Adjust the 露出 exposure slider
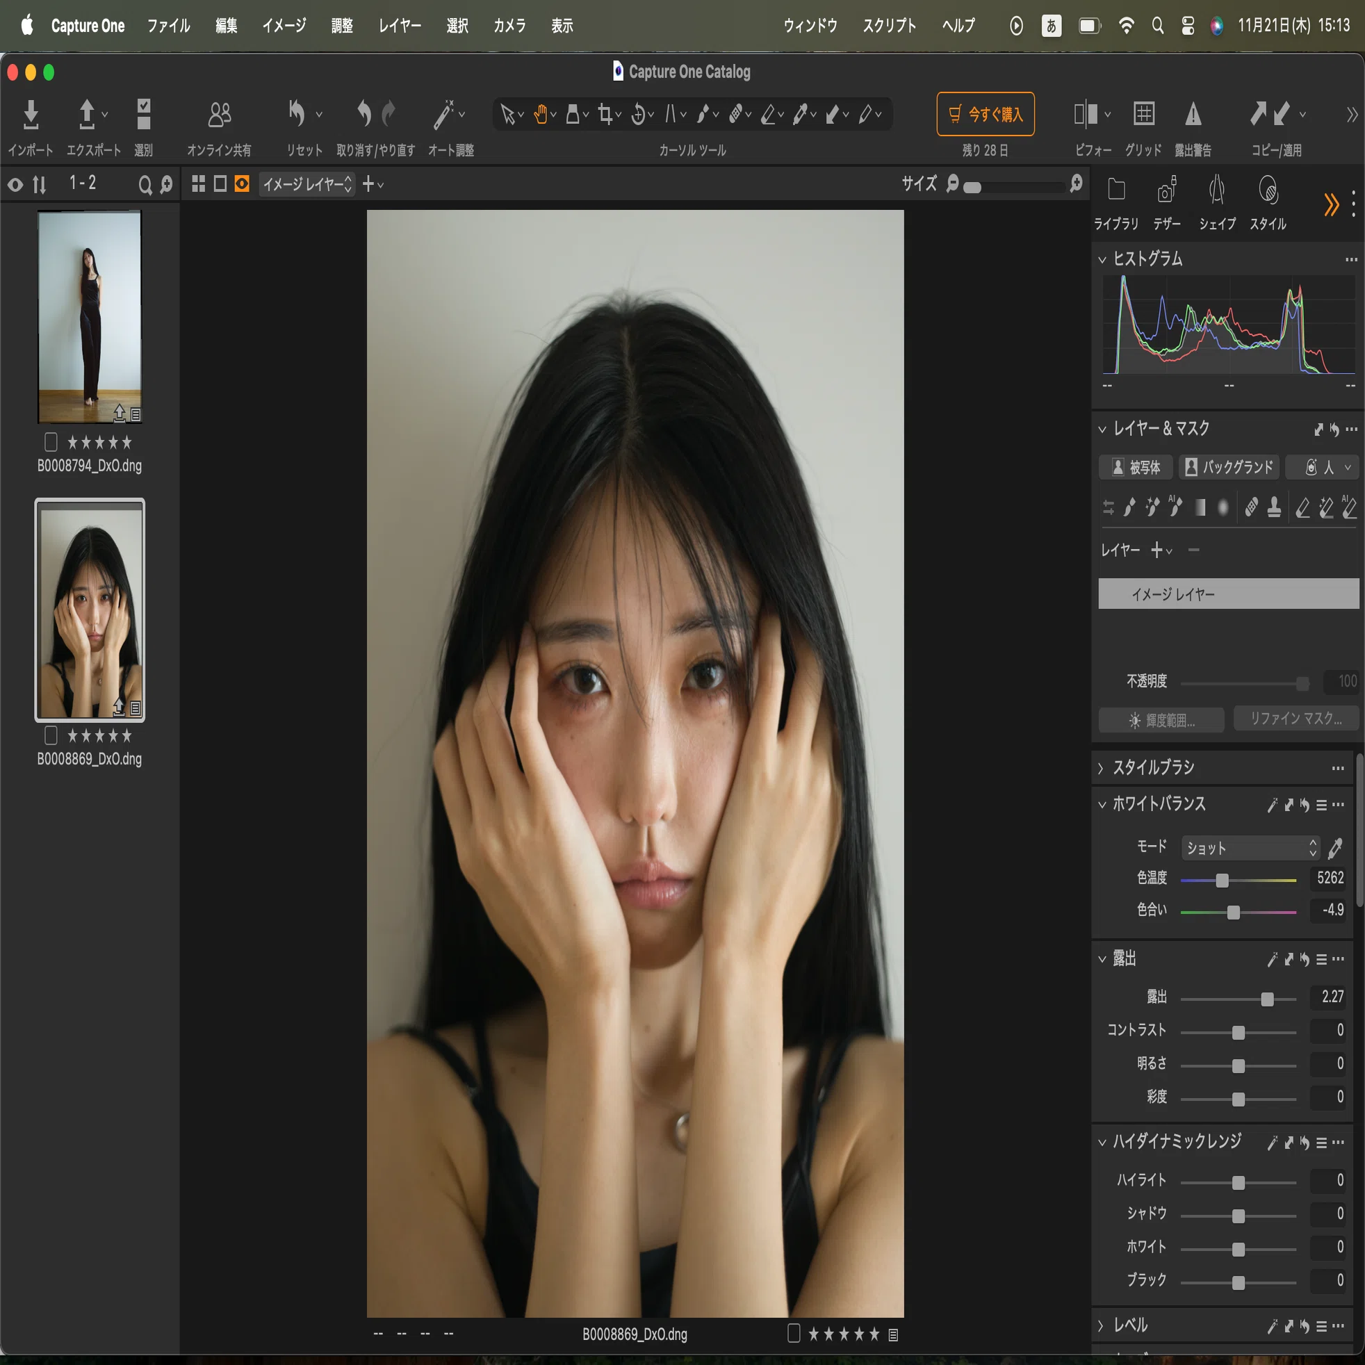The height and width of the screenshot is (1365, 1365). (1268, 999)
